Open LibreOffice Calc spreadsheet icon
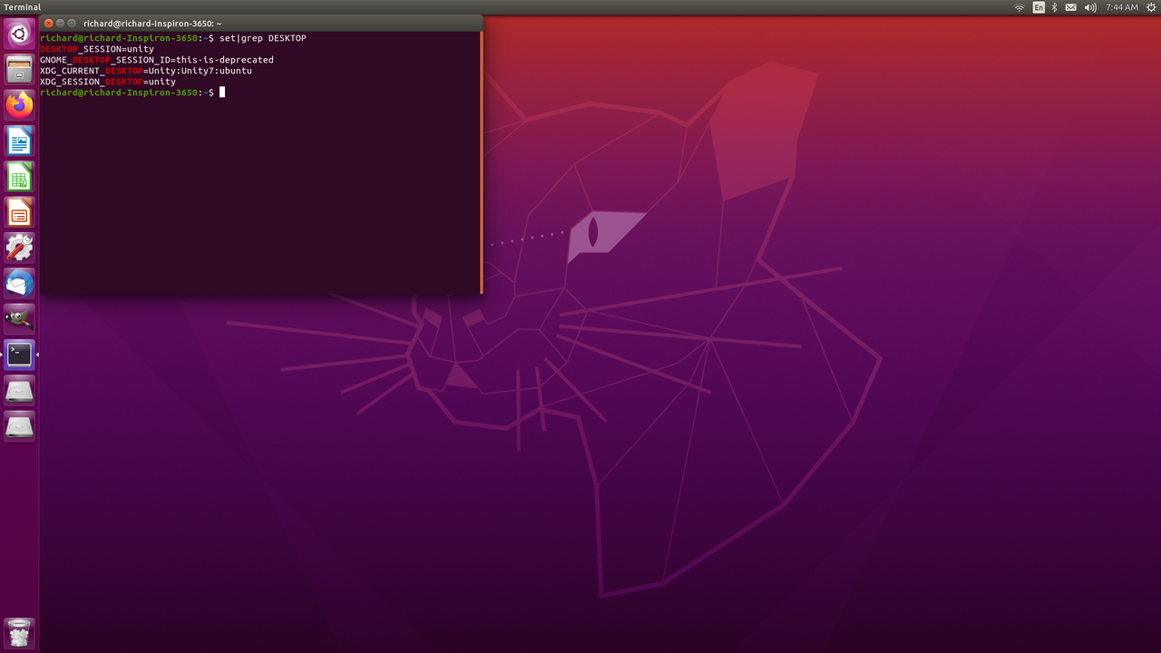Image resolution: width=1161 pixels, height=653 pixels. point(19,176)
